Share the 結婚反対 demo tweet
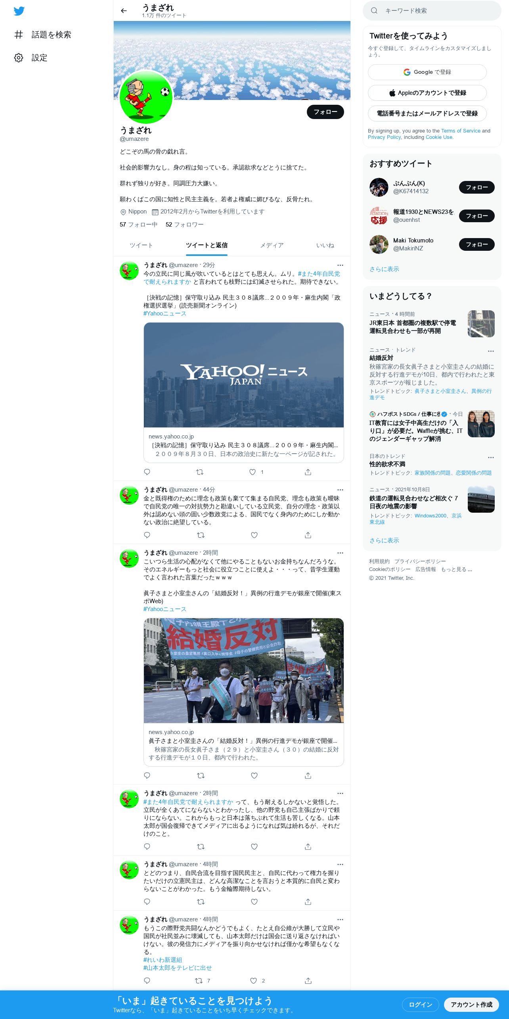Screen dimensions: 509x1019 pyautogui.click(x=308, y=775)
